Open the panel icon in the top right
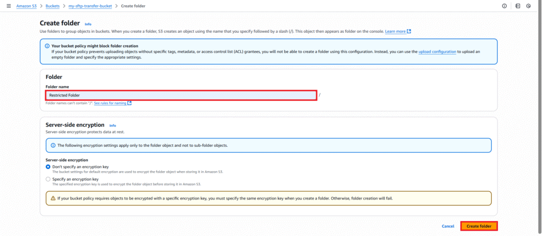The image size is (542, 236). tap(518, 6)
